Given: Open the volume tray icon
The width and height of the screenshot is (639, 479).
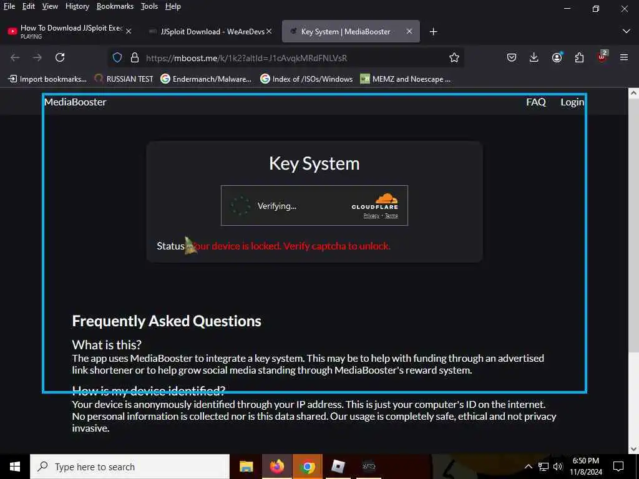Looking at the screenshot, I should [x=558, y=467].
